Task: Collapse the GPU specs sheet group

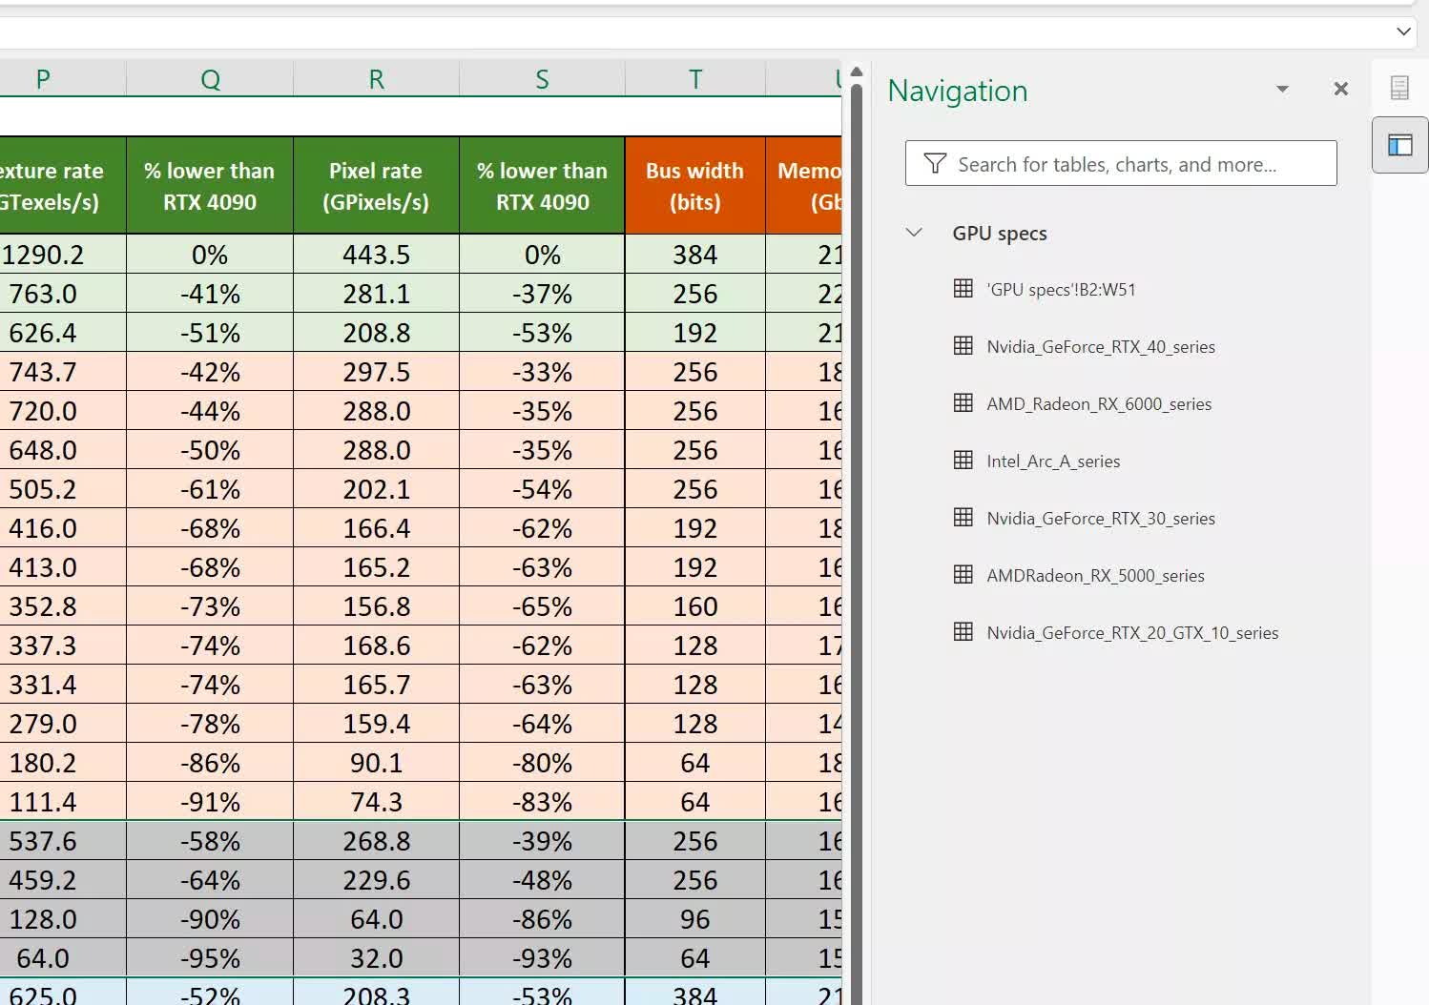Action: click(914, 233)
